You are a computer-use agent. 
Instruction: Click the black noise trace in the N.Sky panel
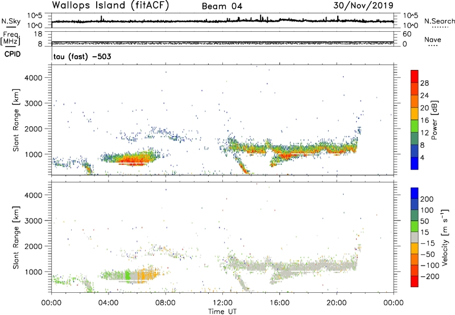[222, 21]
